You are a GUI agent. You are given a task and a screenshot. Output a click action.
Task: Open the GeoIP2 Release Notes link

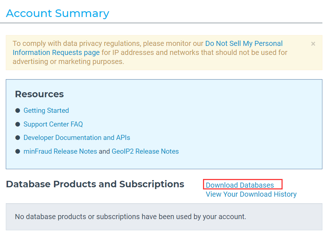pos(145,151)
